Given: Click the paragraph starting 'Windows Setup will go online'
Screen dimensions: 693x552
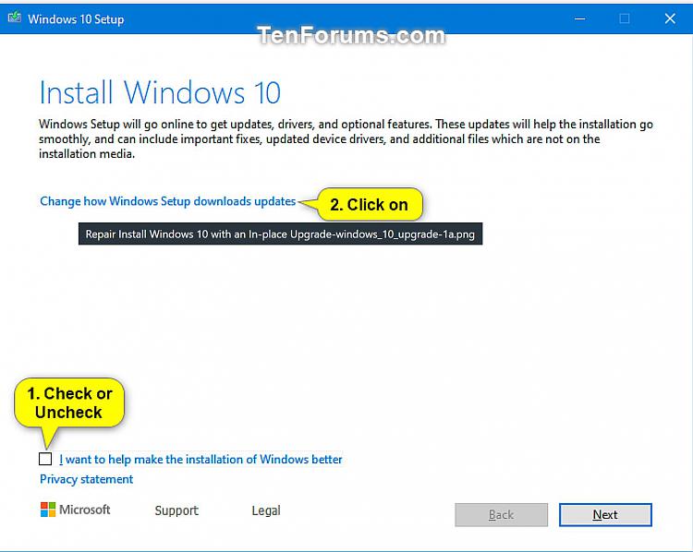Looking at the screenshot, I should point(346,138).
